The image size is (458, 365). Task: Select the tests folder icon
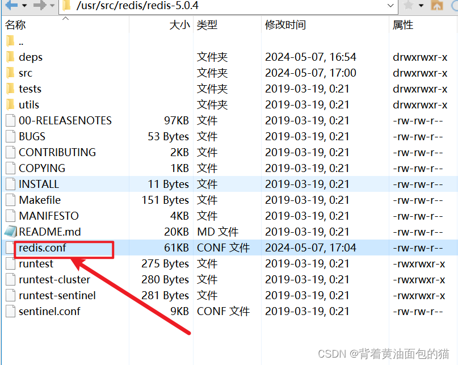10,89
